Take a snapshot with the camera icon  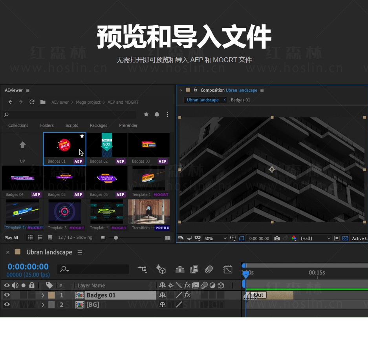coord(277,238)
